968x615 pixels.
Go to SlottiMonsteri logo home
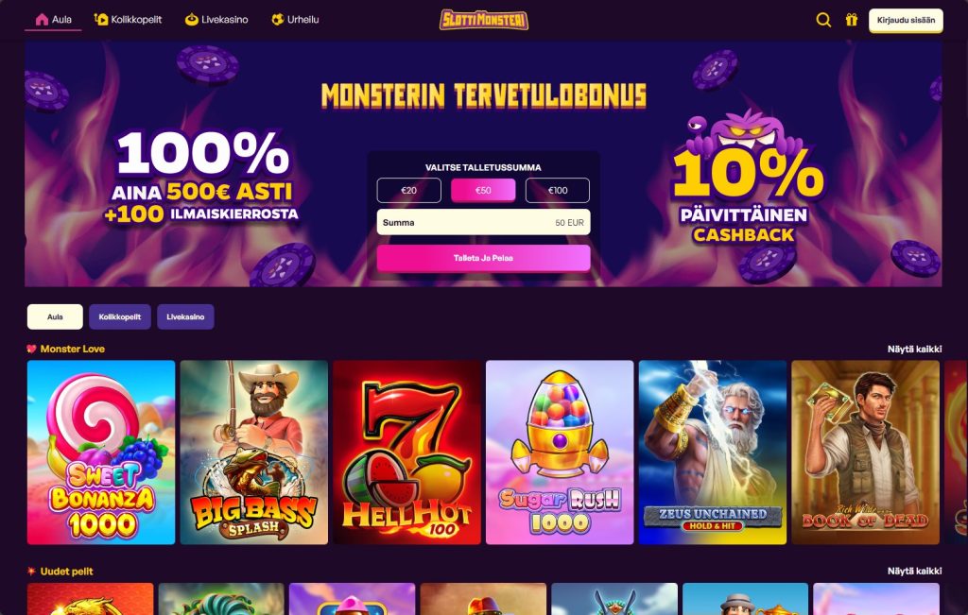[483, 20]
